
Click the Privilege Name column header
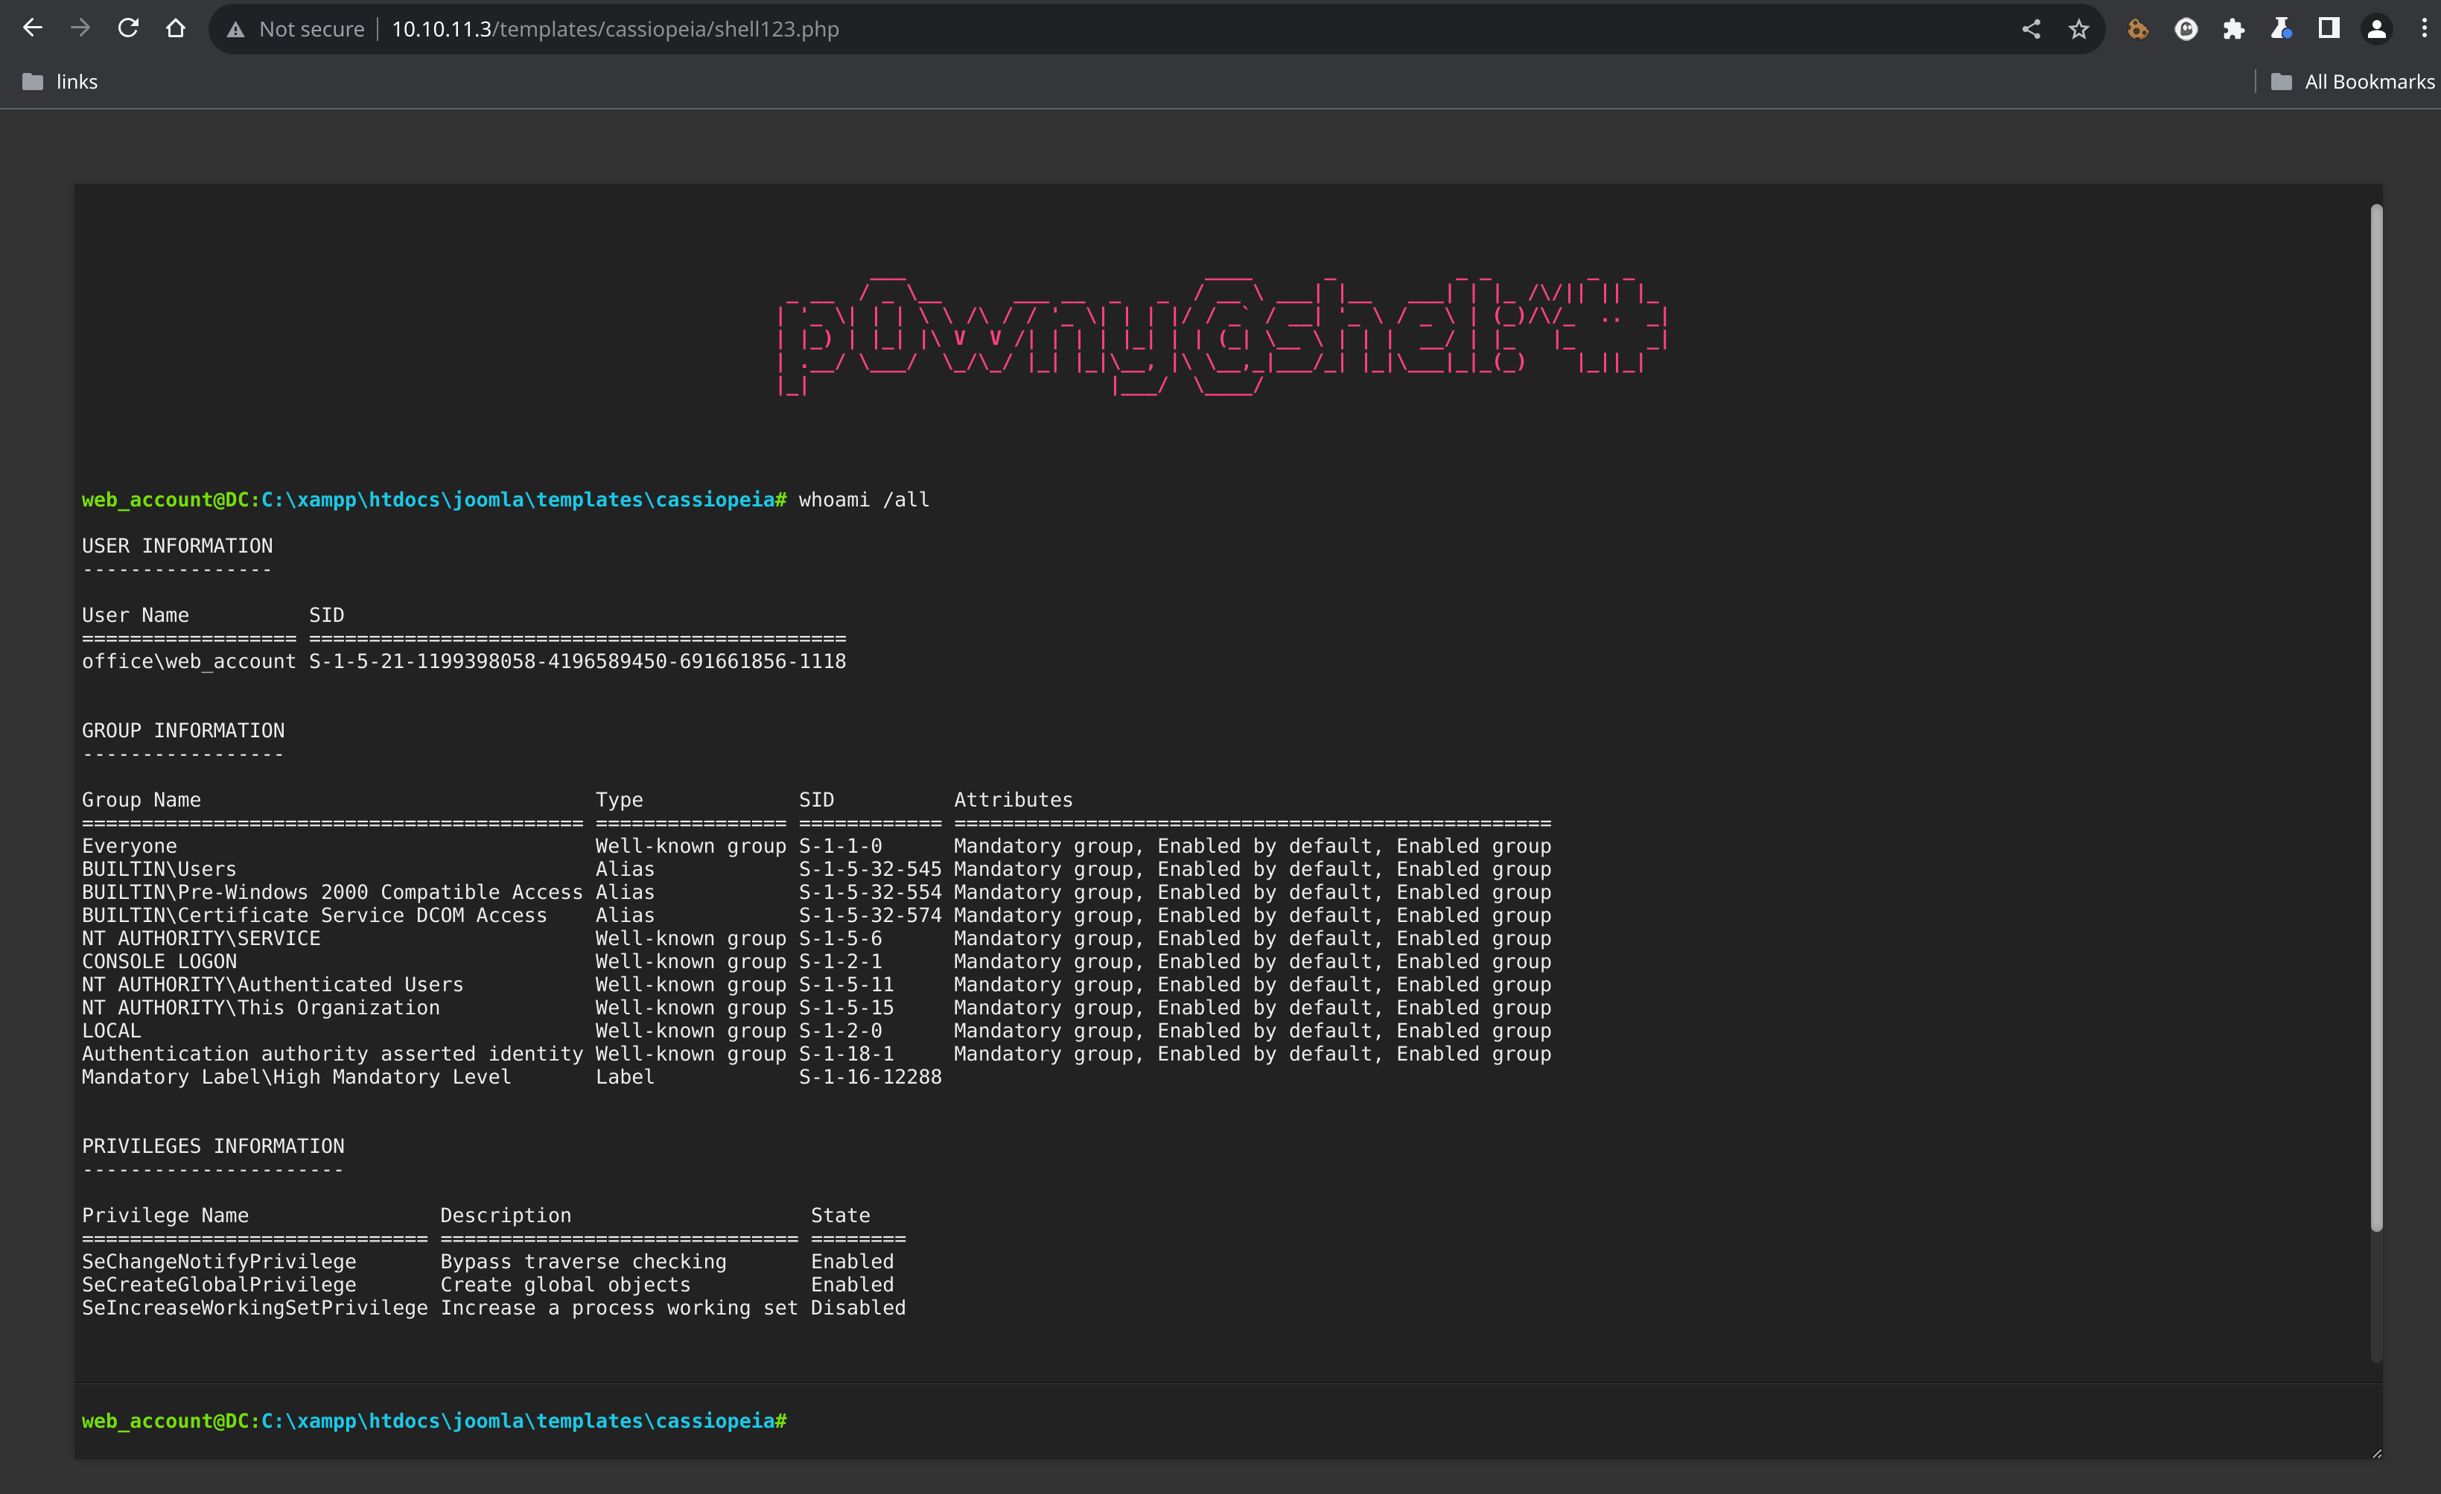click(165, 1215)
